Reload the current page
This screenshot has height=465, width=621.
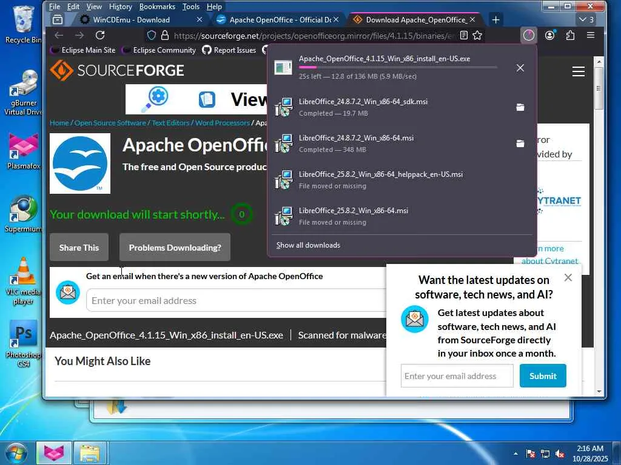click(x=100, y=35)
